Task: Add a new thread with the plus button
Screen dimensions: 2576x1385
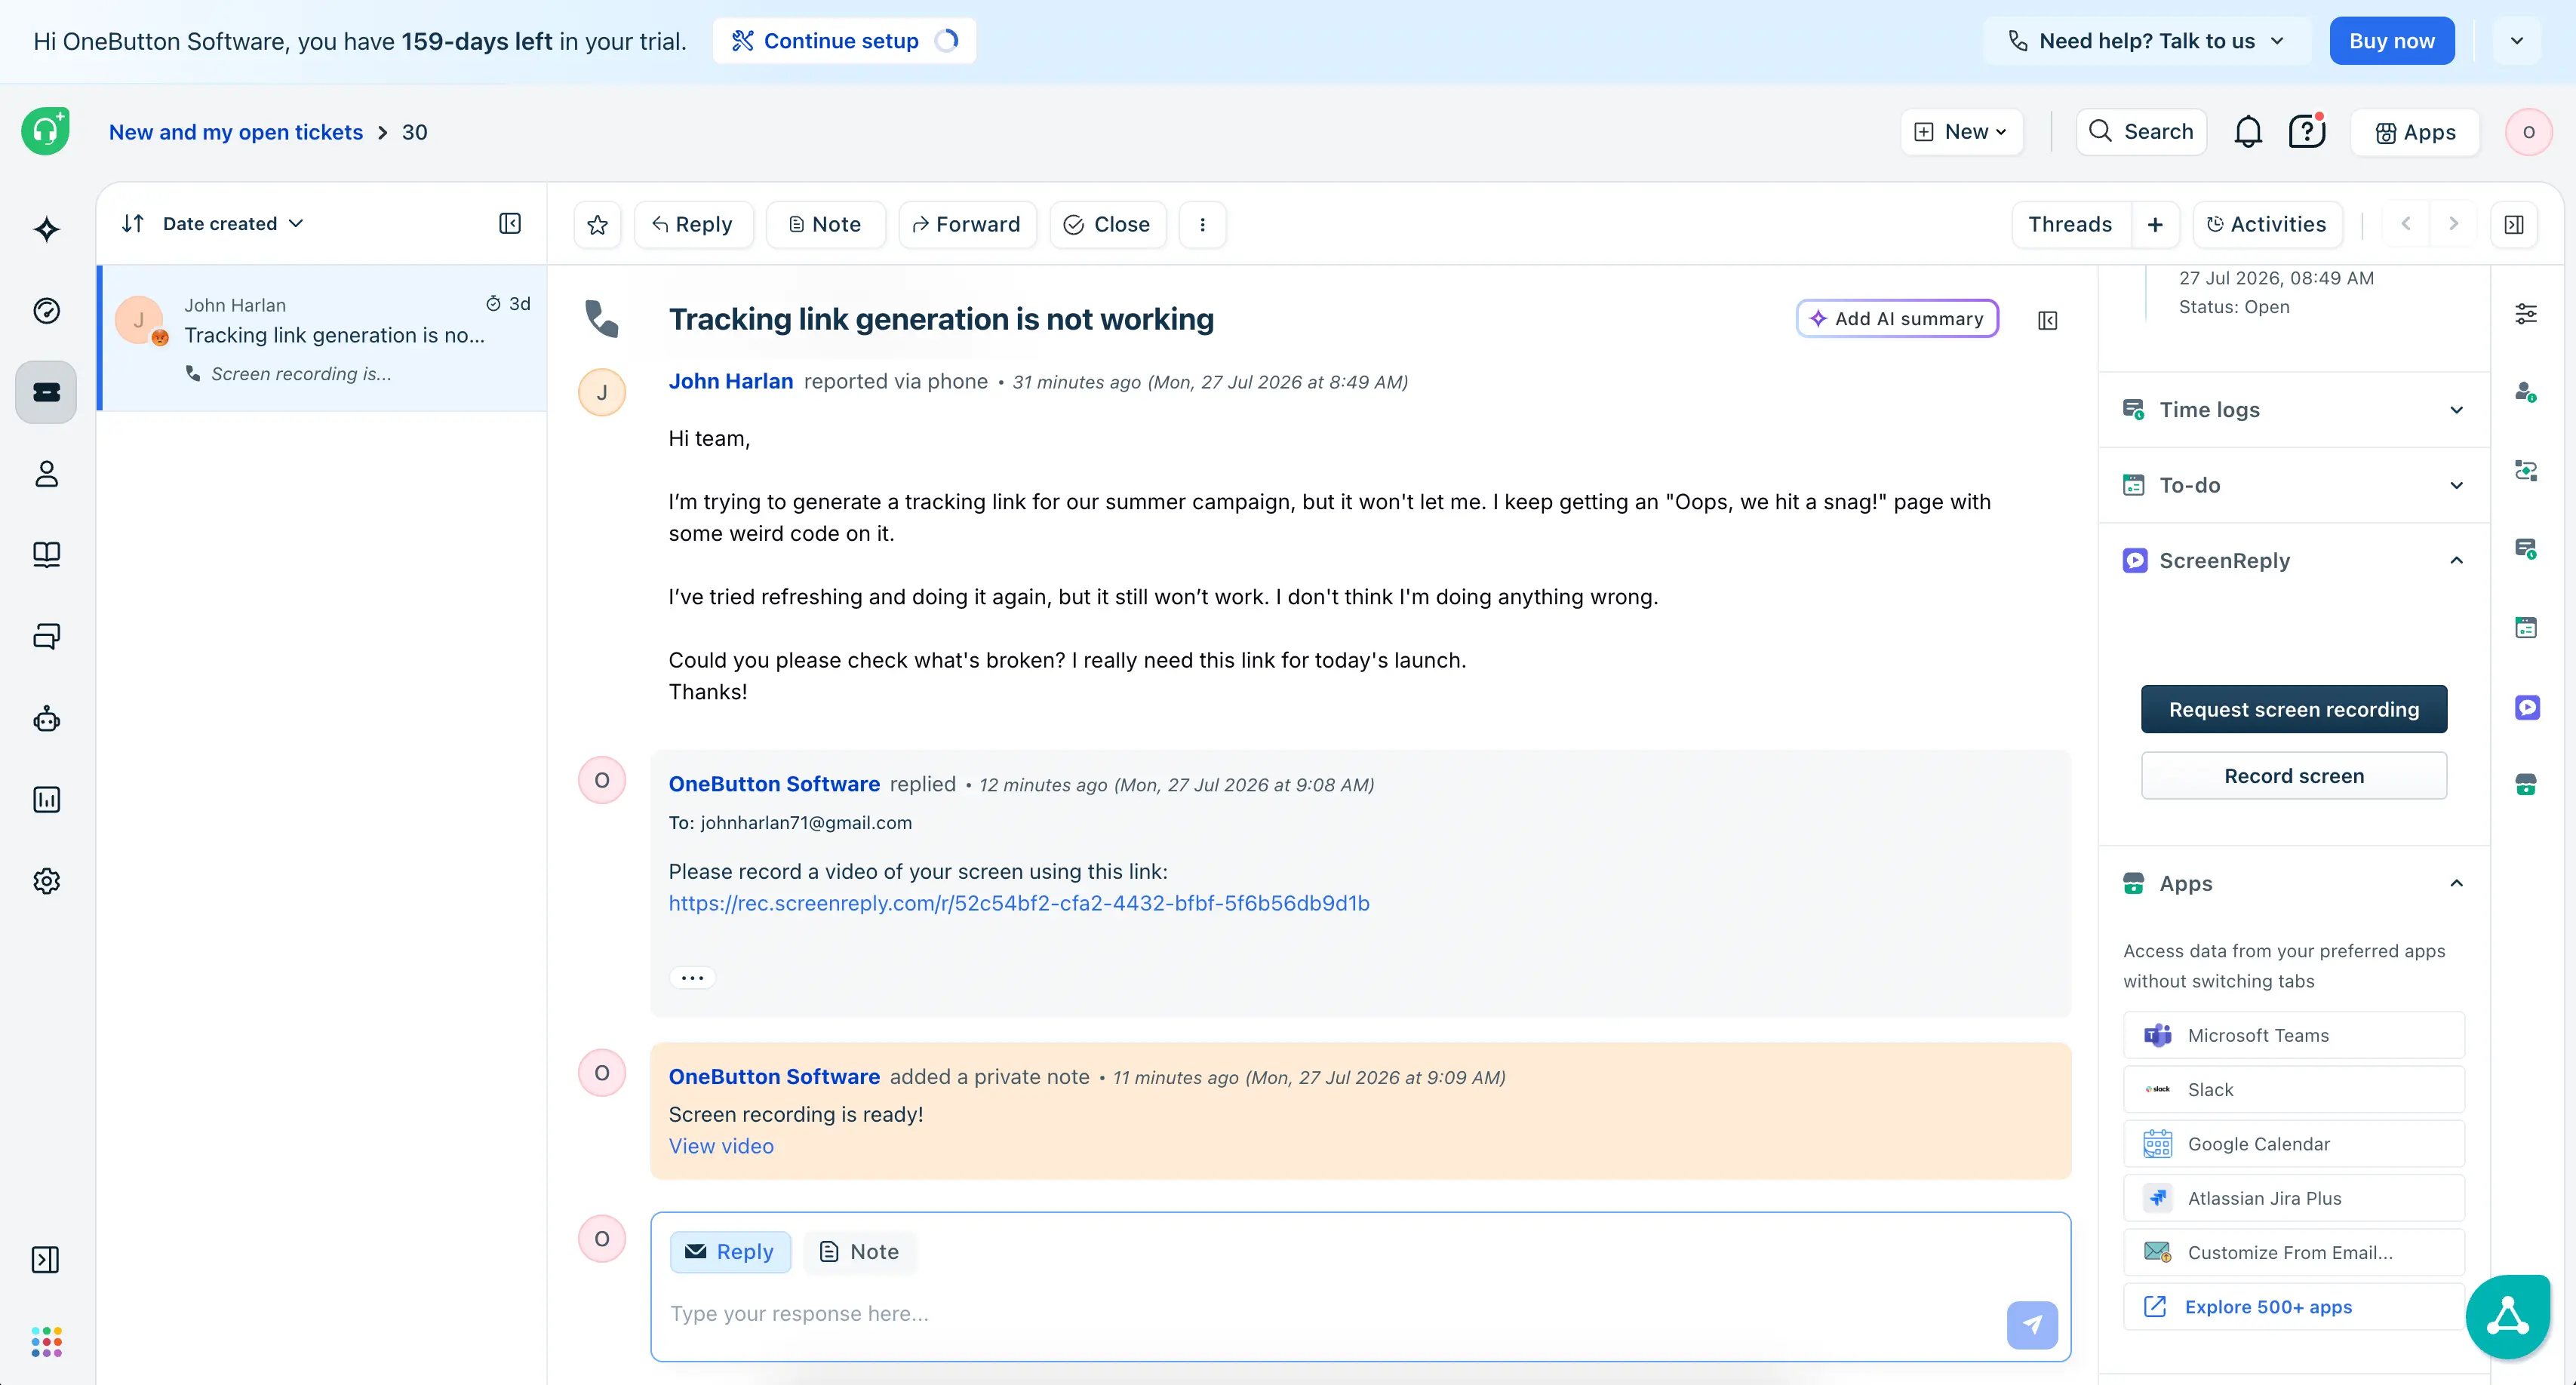Action: point(2155,224)
